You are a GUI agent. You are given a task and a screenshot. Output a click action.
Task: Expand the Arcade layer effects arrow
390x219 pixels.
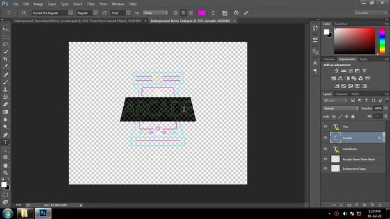384,137
